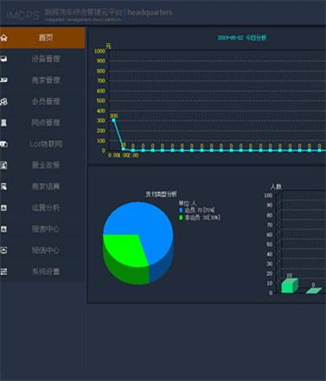Open the 报表中心 menu item

coord(42,229)
